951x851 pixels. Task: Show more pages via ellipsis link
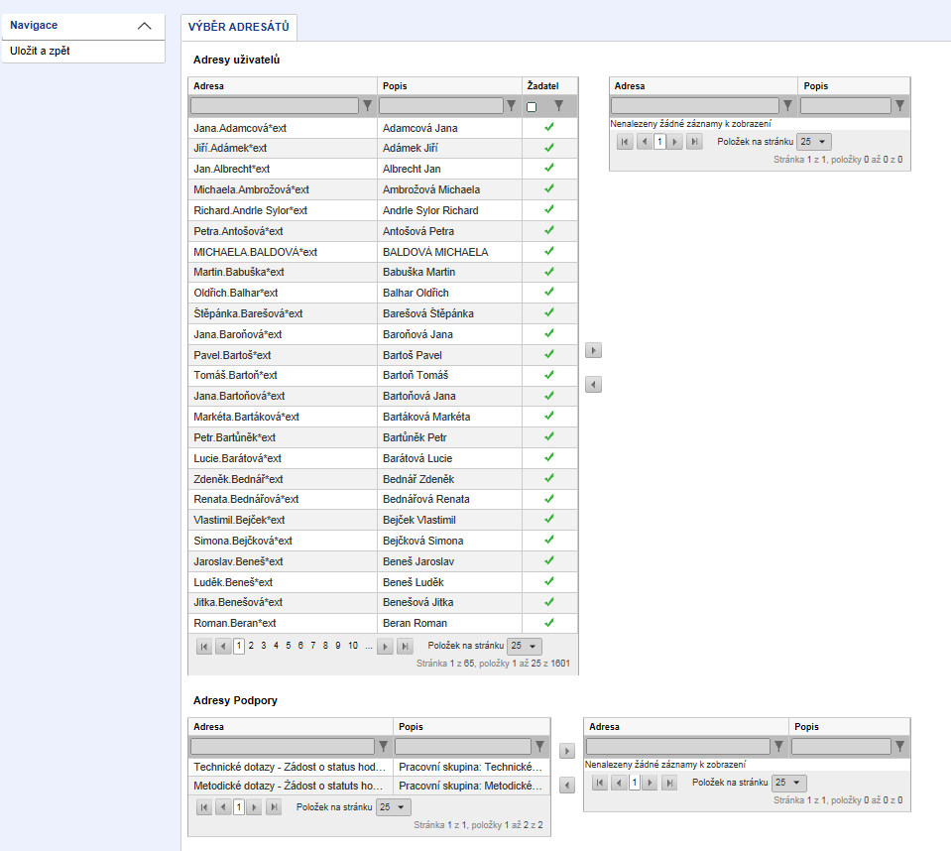point(369,646)
